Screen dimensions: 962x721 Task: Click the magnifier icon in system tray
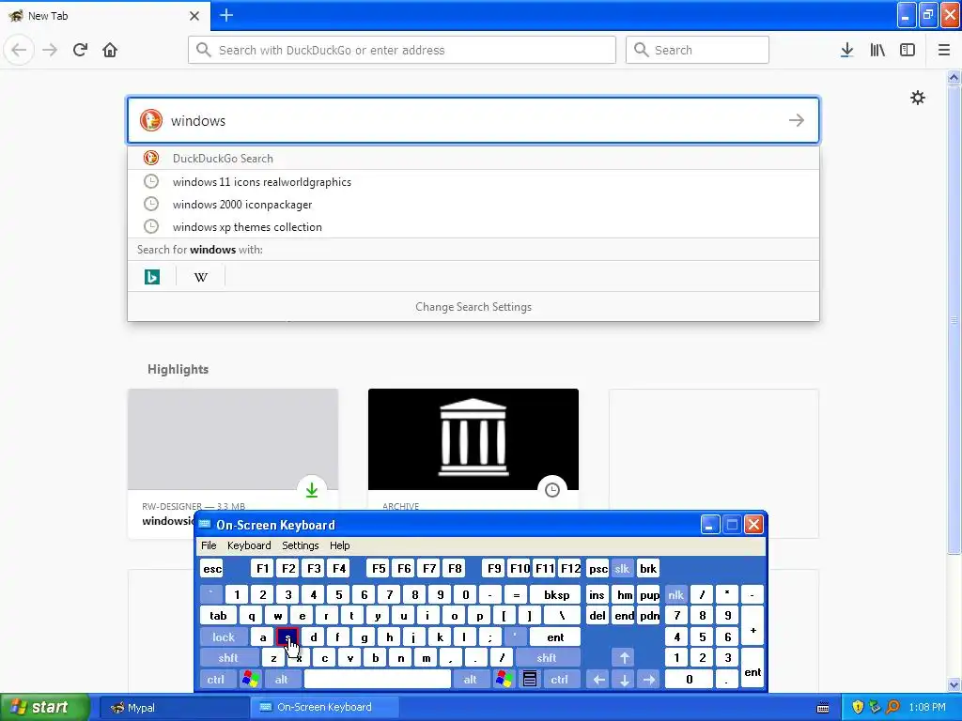coord(892,707)
